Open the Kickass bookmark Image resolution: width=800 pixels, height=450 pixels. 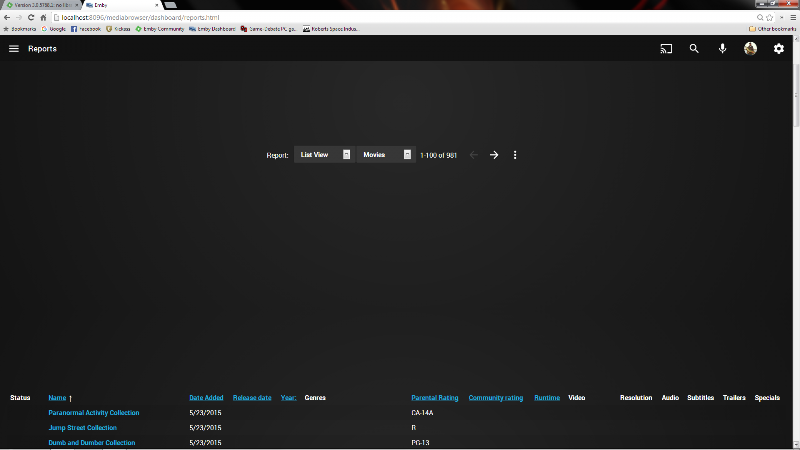118,29
